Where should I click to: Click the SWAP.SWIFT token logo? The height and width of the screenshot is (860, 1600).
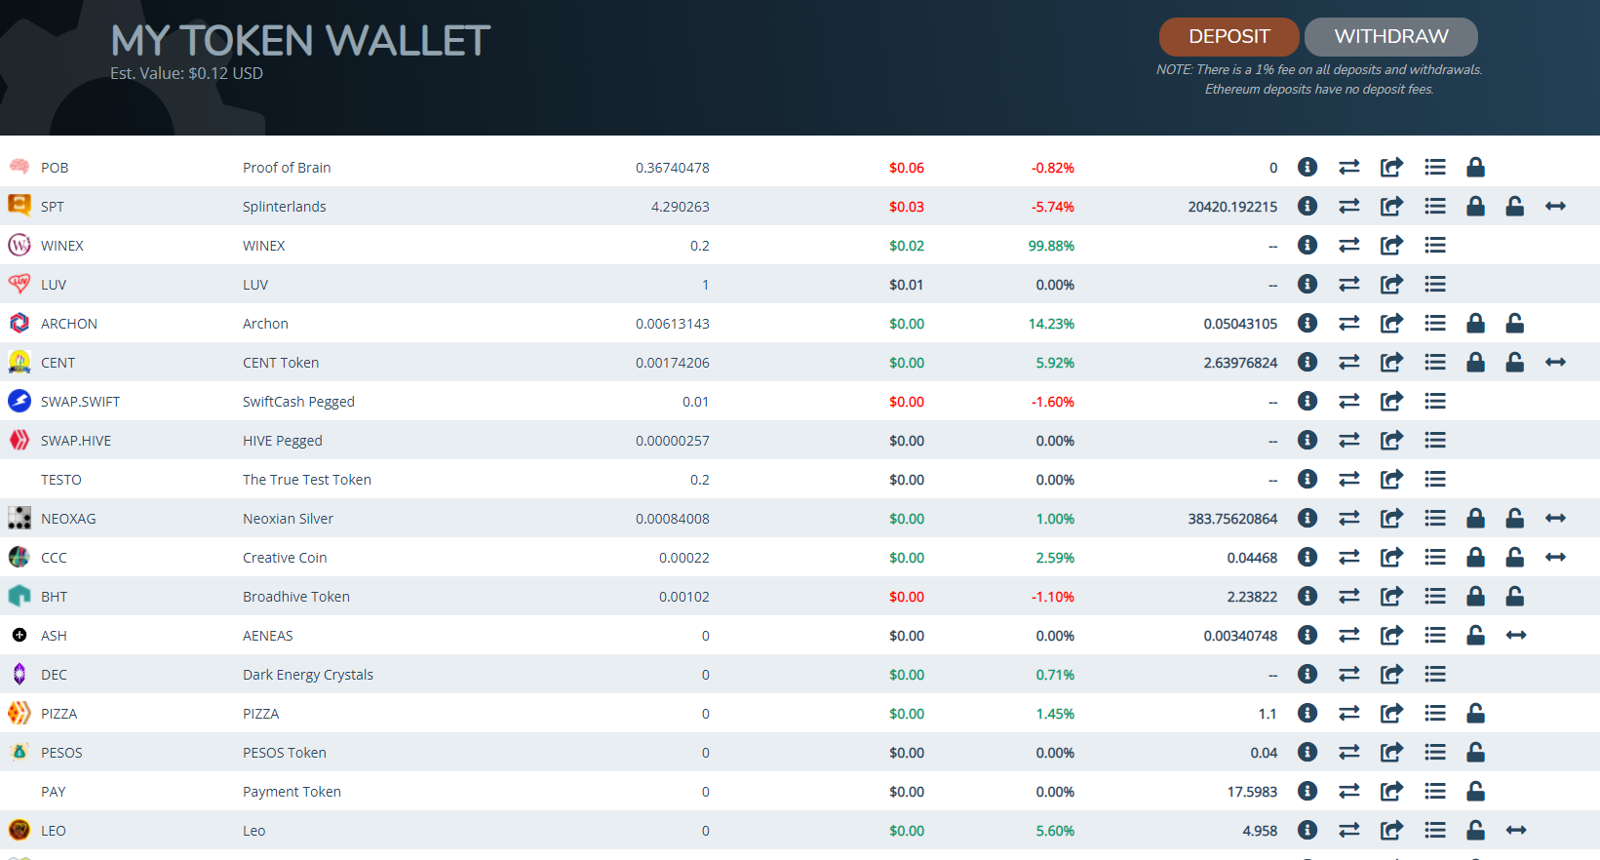click(x=20, y=401)
